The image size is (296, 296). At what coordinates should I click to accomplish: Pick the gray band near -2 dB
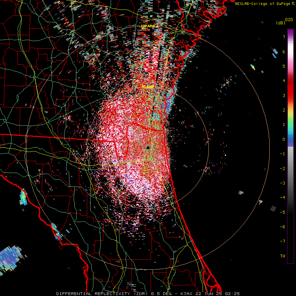click(290, 169)
